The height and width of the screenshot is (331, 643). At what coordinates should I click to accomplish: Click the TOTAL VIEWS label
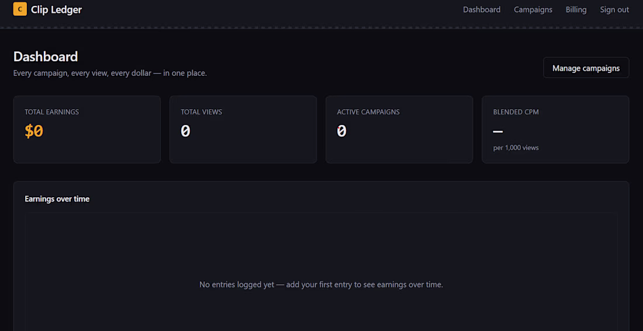[201, 112]
